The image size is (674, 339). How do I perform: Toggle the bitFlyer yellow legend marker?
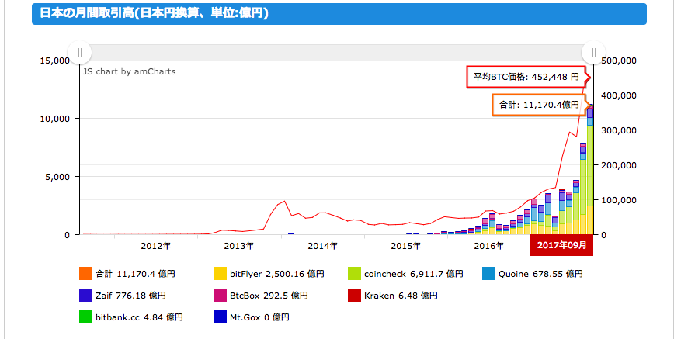(x=220, y=274)
